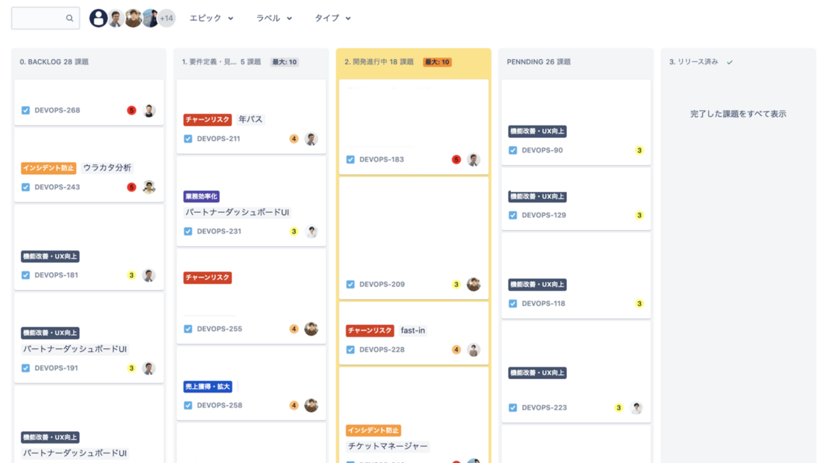Open the 完了した課題をすべて表示 link
The height and width of the screenshot is (463, 823).
pyautogui.click(x=738, y=114)
